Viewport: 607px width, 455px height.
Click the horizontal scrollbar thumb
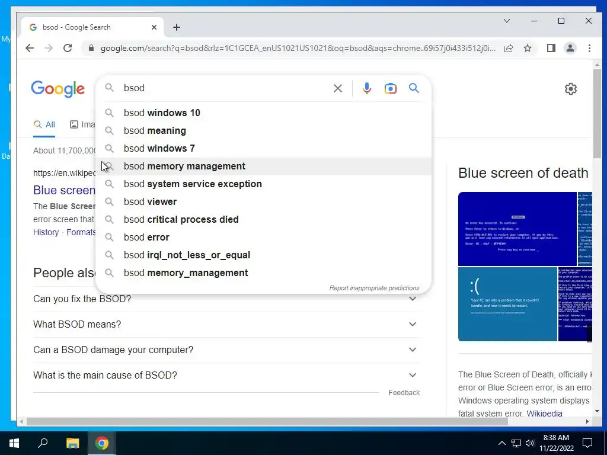tap(267, 421)
